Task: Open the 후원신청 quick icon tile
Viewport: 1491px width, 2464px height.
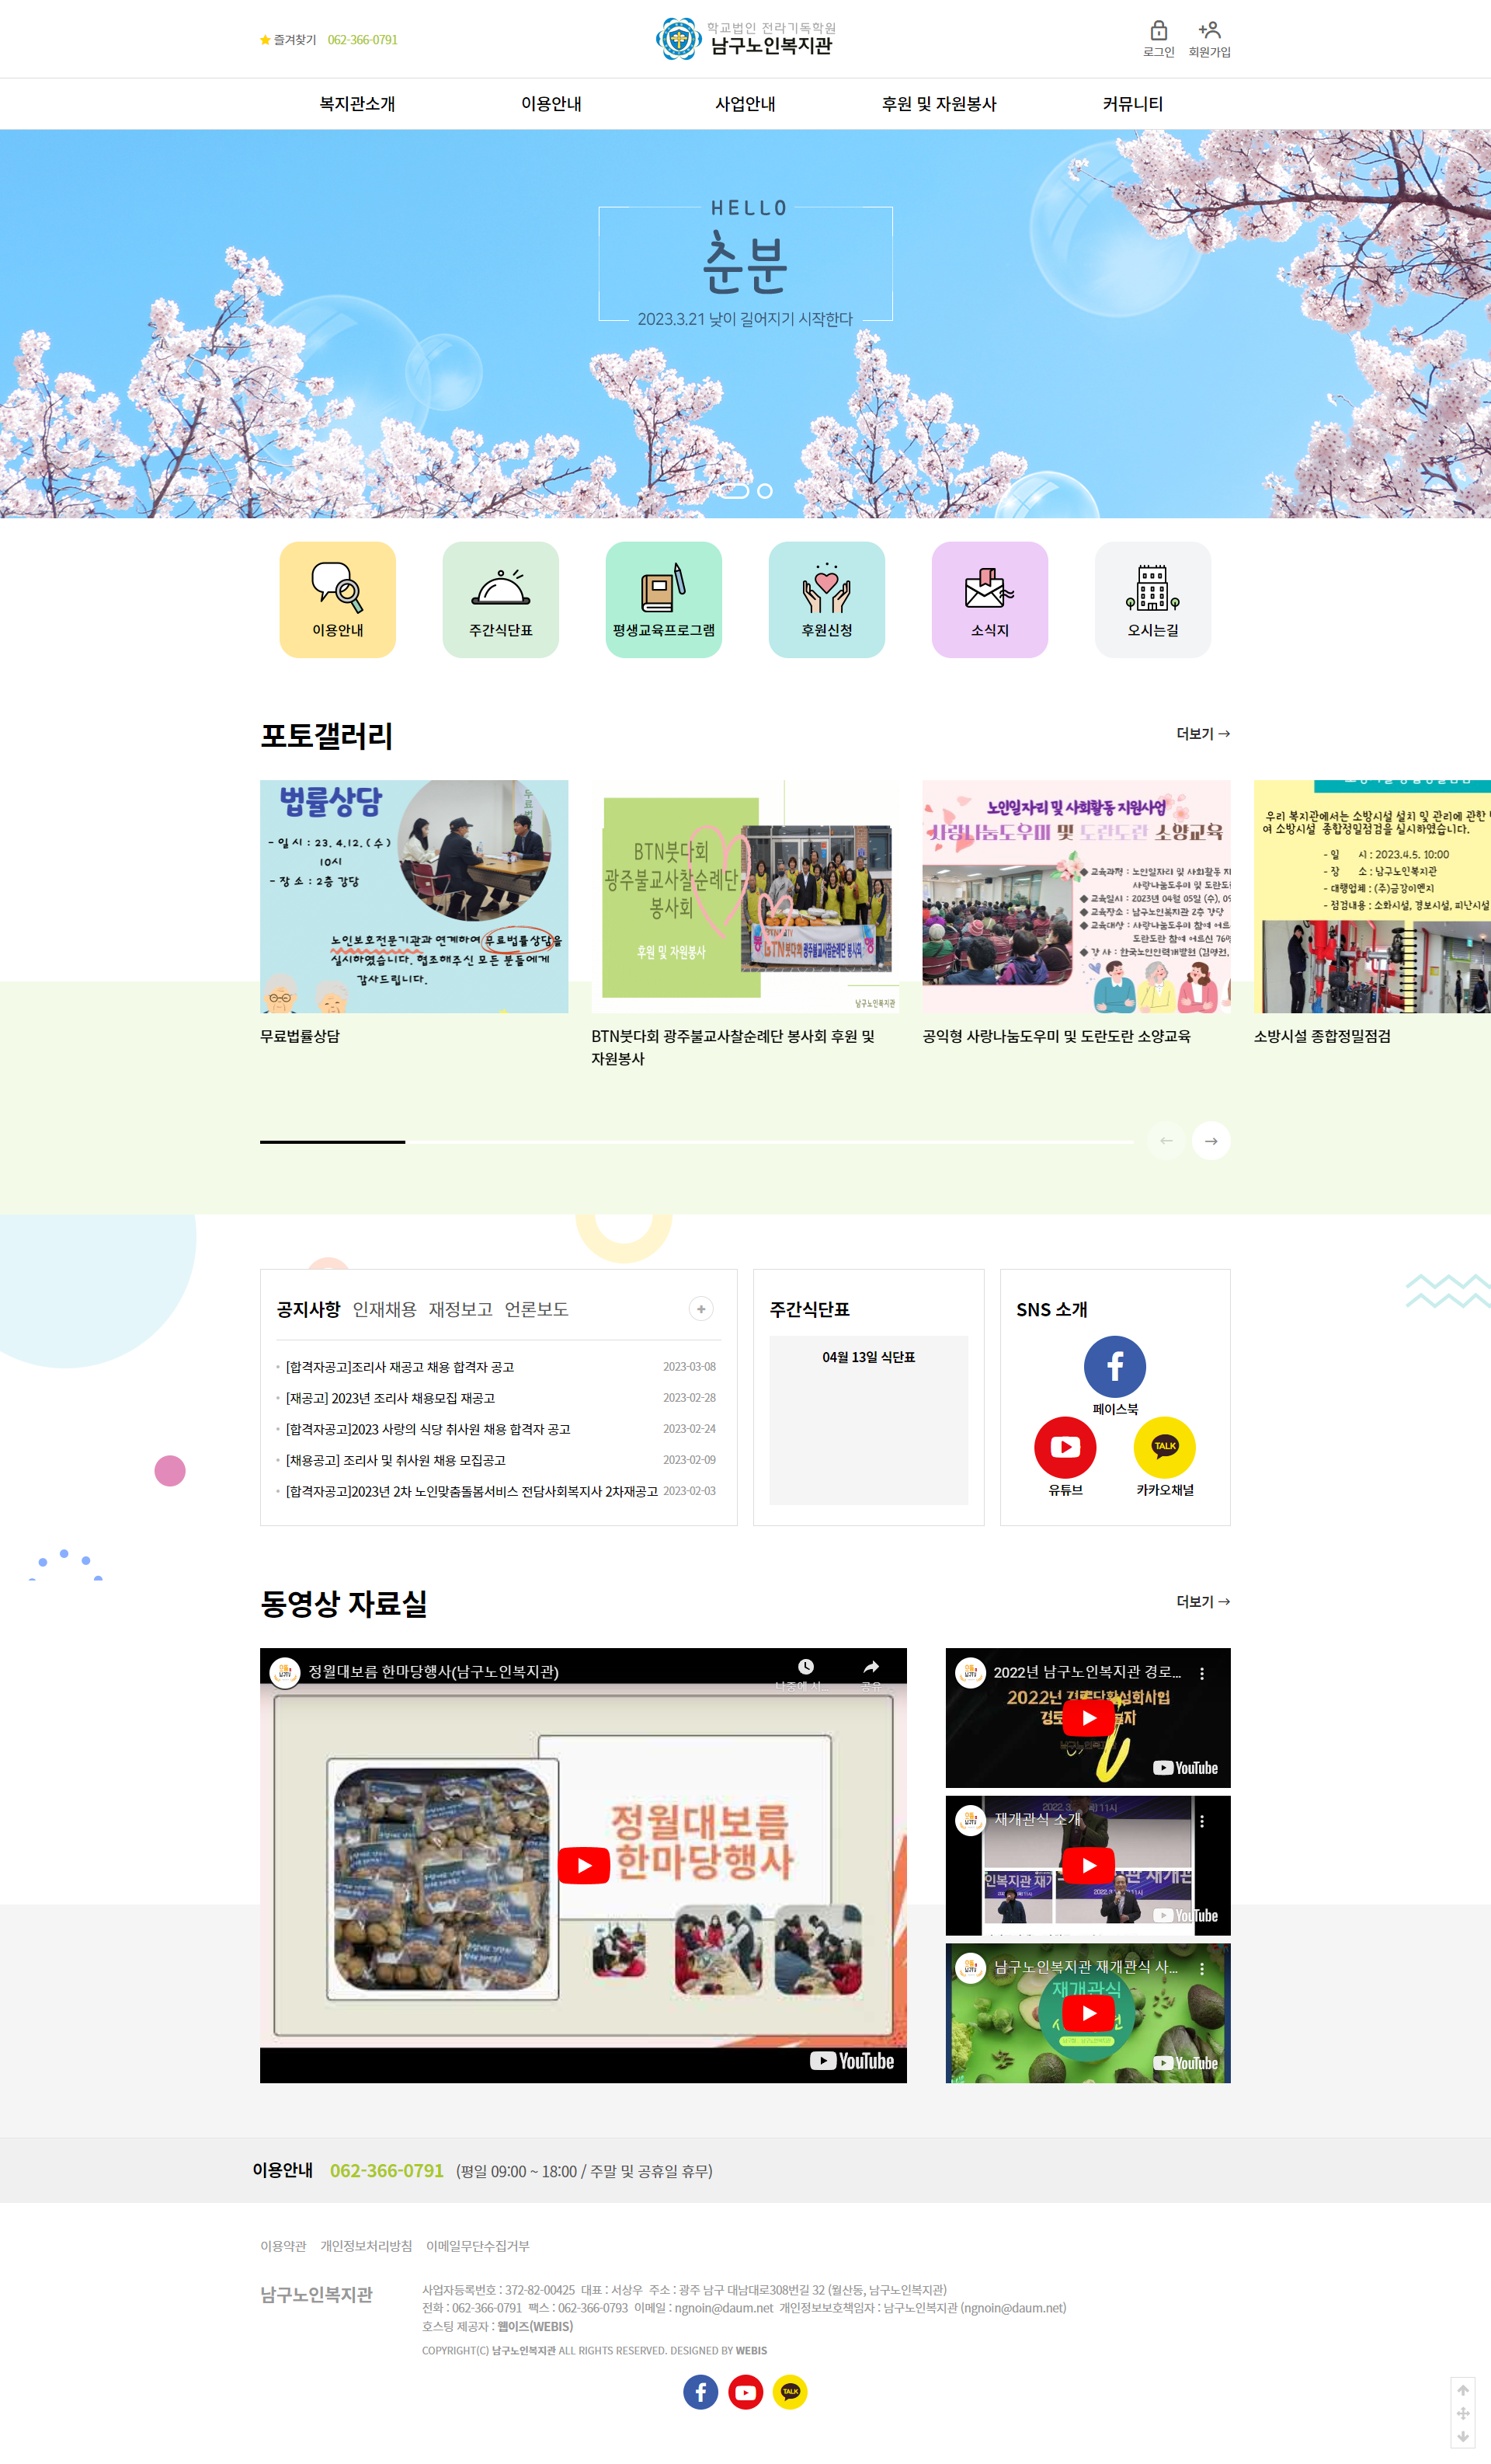Action: click(826, 600)
